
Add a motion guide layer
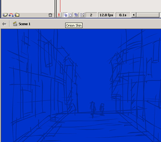11,15
